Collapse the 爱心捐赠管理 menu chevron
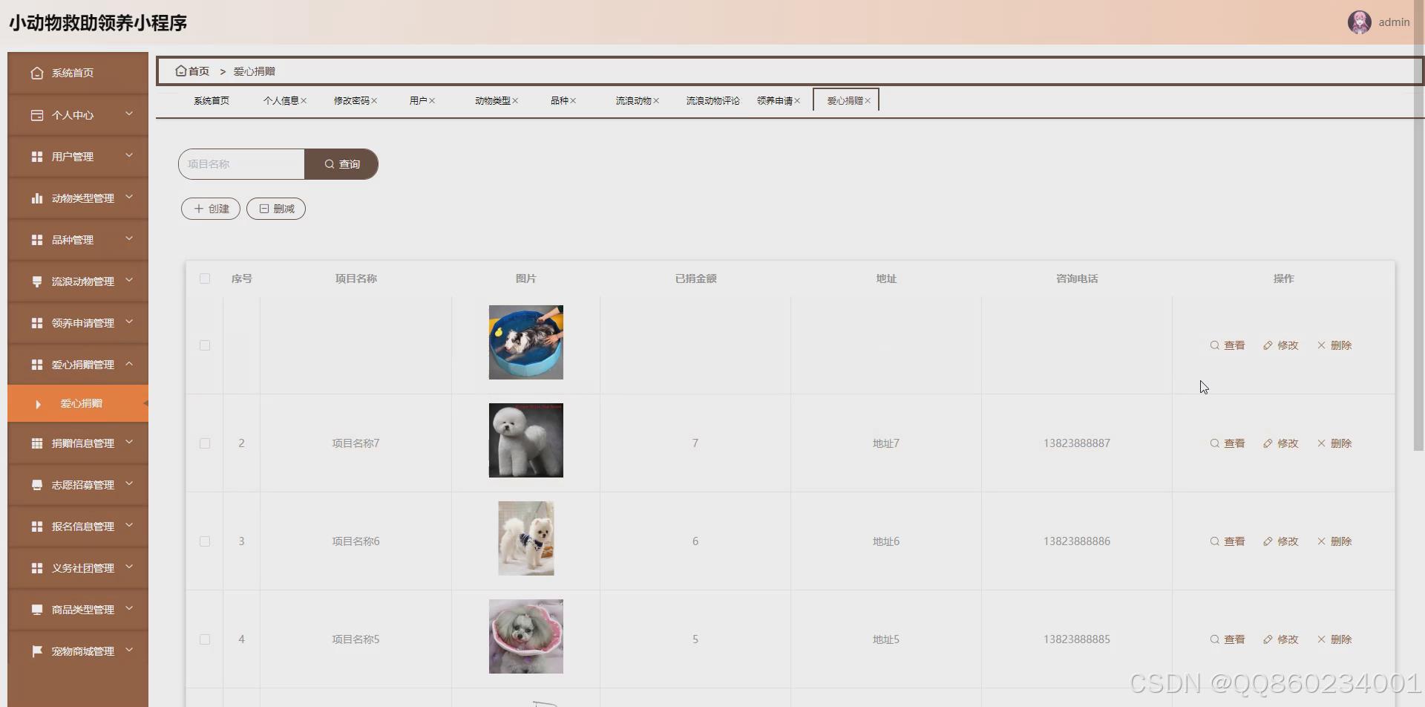The image size is (1425, 707). pyautogui.click(x=129, y=363)
